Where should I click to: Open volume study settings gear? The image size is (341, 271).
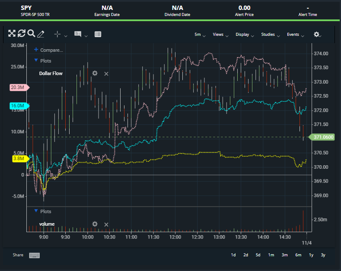(95, 224)
